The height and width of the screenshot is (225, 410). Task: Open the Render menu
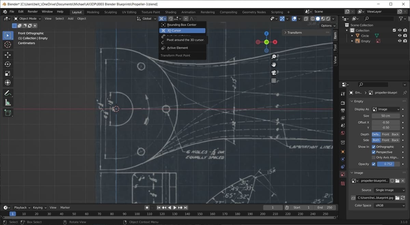(x=32, y=12)
